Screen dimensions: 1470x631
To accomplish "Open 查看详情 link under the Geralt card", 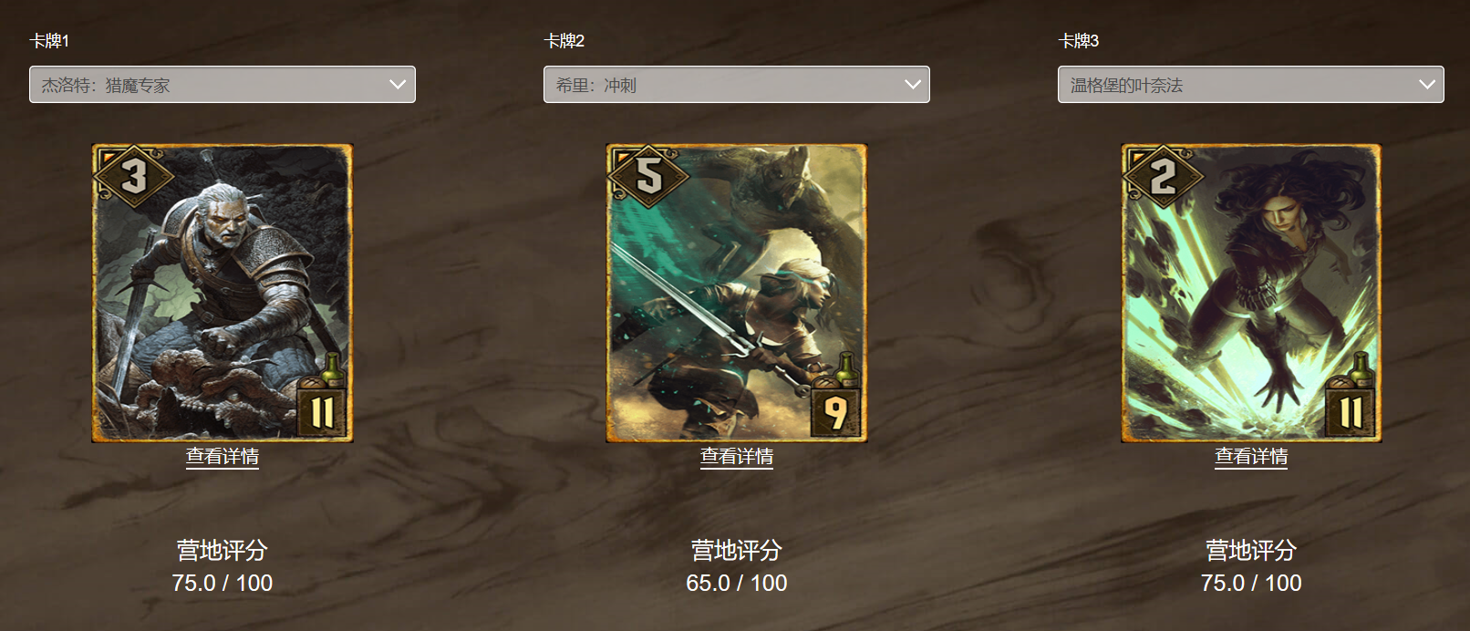I will pyautogui.click(x=223, y=457).
